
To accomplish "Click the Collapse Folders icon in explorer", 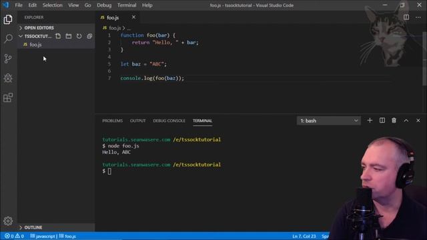I will tap(89, 36).
